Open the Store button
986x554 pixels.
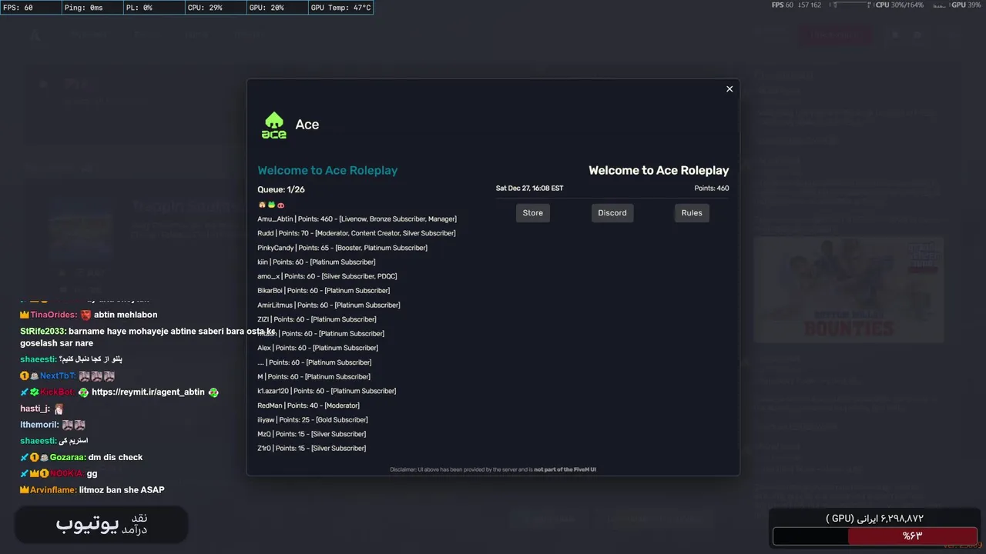click(533, 213)
